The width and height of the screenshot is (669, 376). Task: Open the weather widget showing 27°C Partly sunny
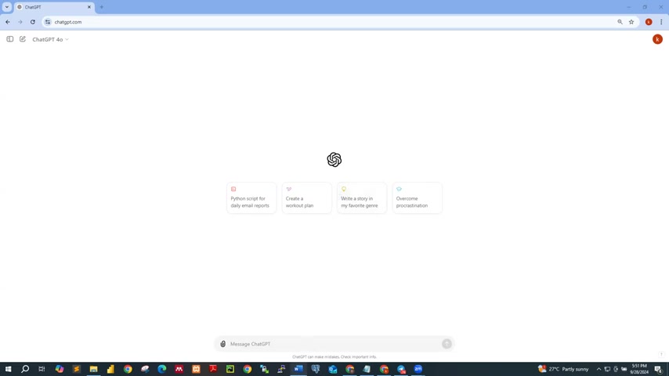563,369
